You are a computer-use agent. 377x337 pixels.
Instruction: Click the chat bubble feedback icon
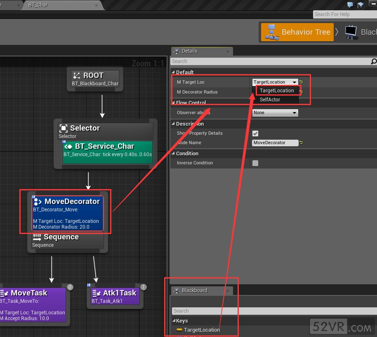click(x=350, y=5)
